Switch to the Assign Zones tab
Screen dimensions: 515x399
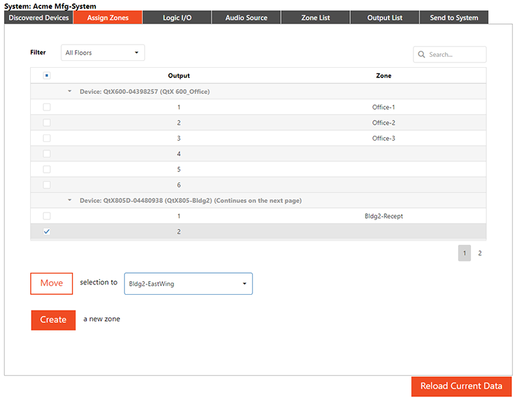pos(108,18)
